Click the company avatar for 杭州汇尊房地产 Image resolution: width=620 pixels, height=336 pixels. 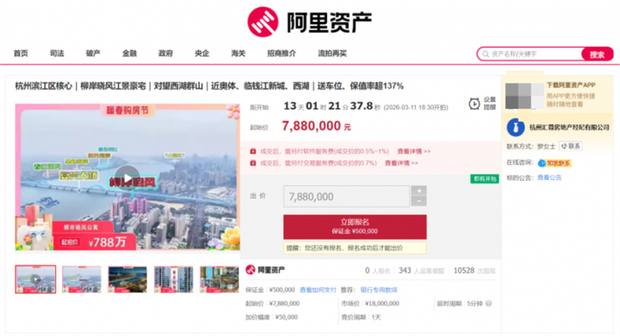pyautogui.click(x=515, y=128)
